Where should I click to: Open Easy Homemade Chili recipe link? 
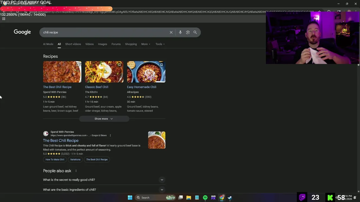point(141,87)
